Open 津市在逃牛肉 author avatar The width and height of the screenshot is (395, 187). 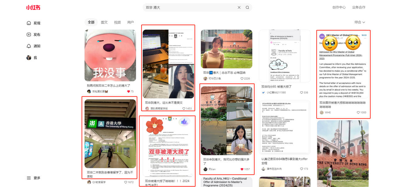264,169
